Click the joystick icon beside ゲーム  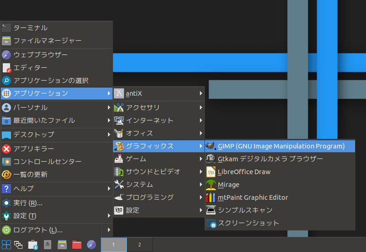pos(119,159)
